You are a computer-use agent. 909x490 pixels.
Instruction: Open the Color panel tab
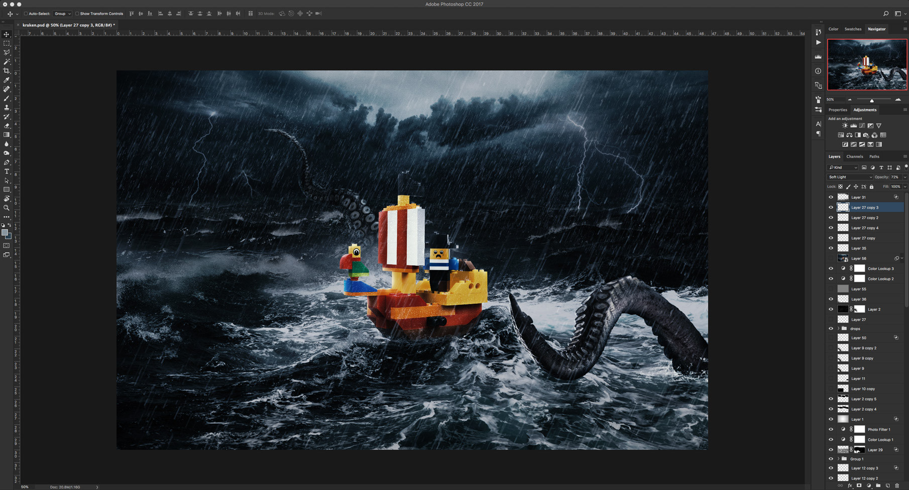[833, 29]
